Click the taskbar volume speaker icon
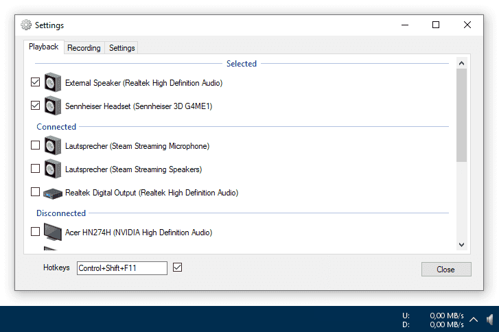The width and height of the screenshot is (499, 332). coord(490,319)
